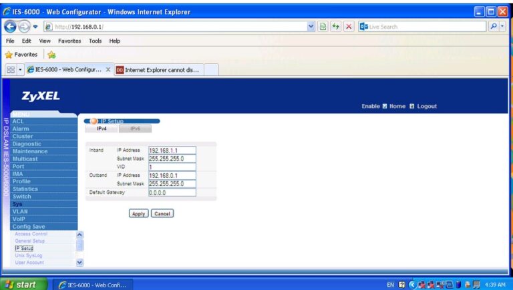Click the browser Forward arrow button

click(24, 27)
